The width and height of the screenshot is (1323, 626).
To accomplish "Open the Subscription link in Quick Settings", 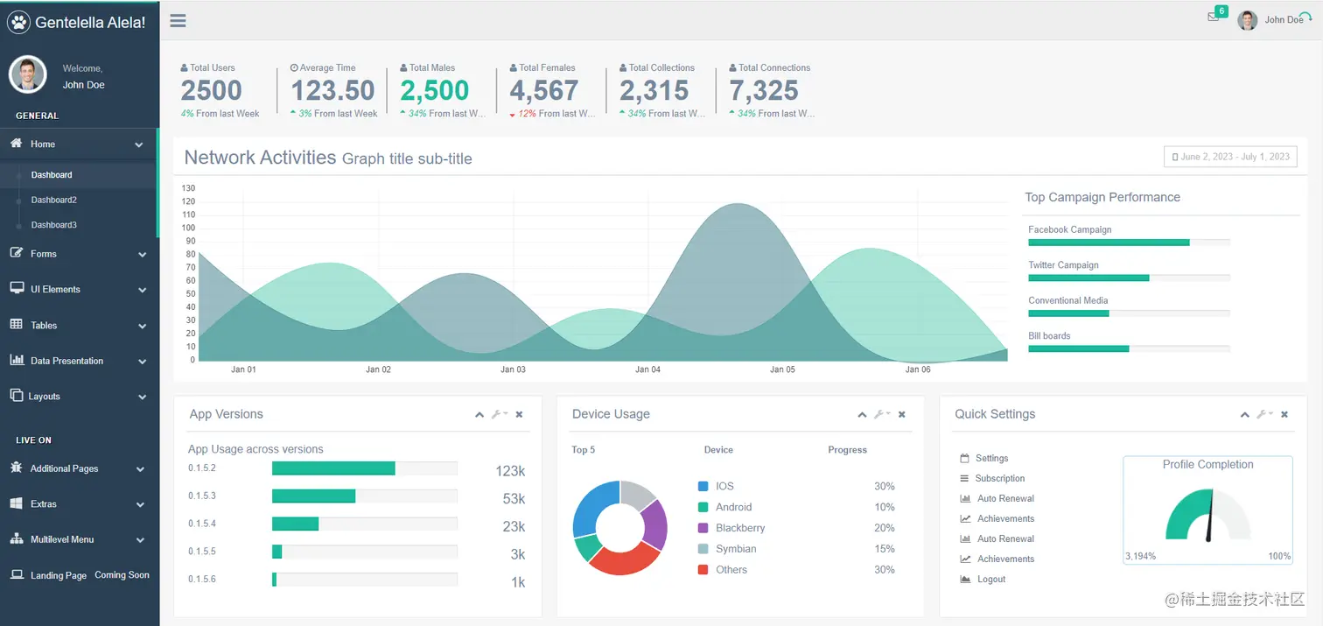I will pyautogui.click(x=1000, y=478).
